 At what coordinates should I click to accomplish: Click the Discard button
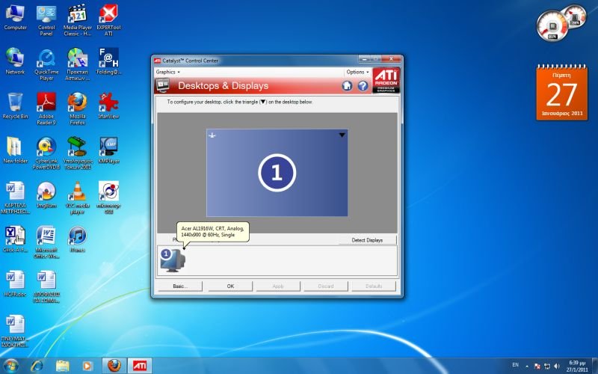326,286
